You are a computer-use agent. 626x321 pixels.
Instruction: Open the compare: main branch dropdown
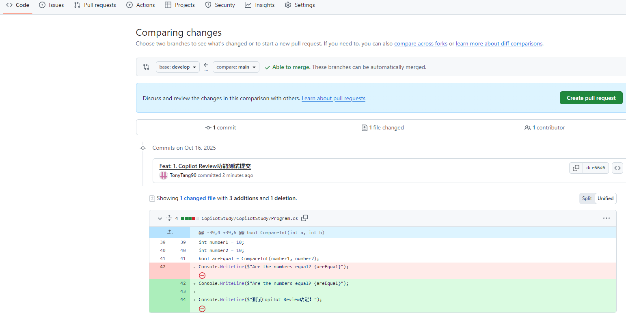[x=236, y=67]
